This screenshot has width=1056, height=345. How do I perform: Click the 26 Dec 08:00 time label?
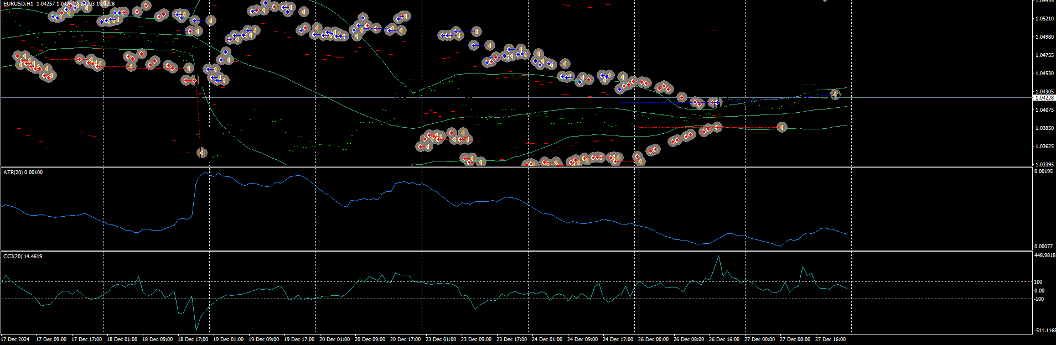click(689, 339)
